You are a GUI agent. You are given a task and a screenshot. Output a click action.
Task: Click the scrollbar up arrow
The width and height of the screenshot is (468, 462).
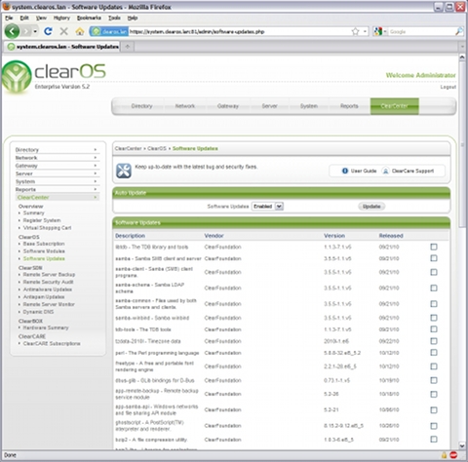click(x=462, y=58)
